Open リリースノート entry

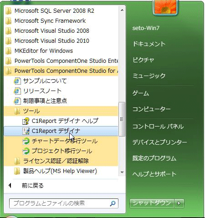(x=61, y=91)
